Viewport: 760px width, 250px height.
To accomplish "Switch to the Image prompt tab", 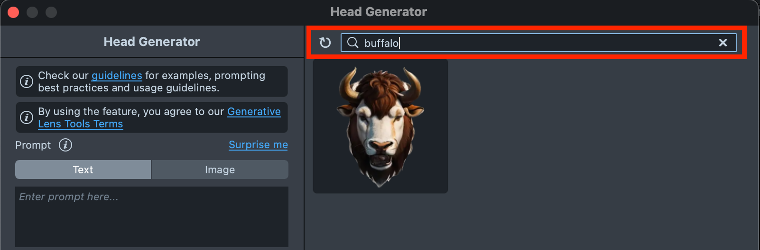I will coord(220,170).
